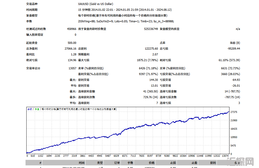259x168 pixels.
Task: Select the ticks count value 525336749
Action: point(151,29)
